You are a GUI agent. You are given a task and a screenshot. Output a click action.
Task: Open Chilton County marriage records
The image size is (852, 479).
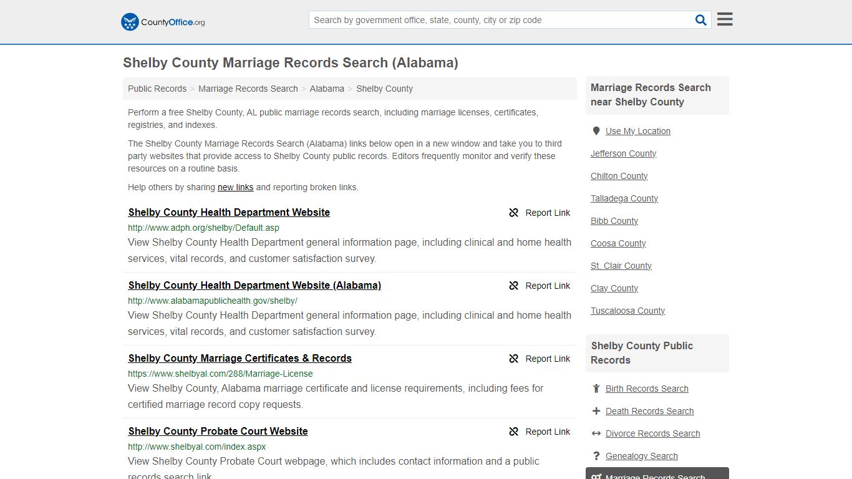point(619,176)
